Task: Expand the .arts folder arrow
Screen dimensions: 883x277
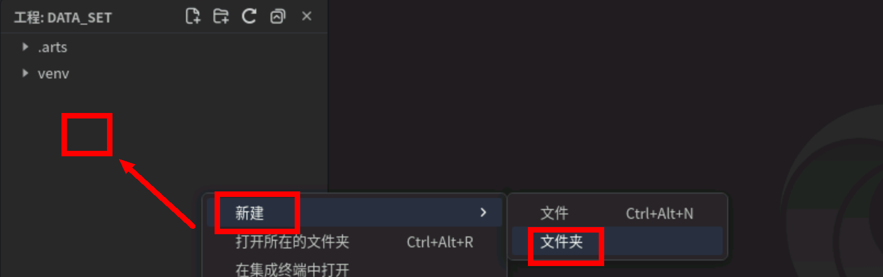Action: (x=25, y=47)
